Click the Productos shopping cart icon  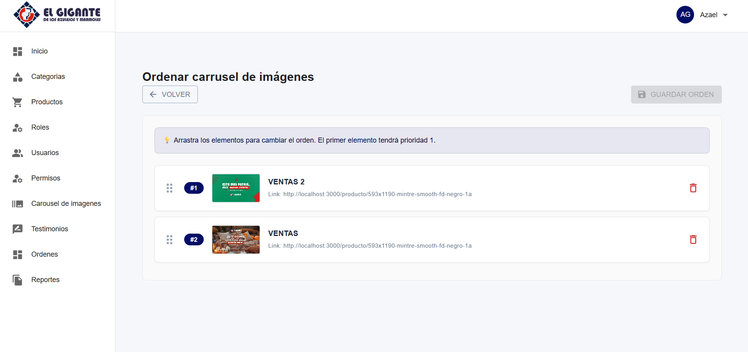17,102
